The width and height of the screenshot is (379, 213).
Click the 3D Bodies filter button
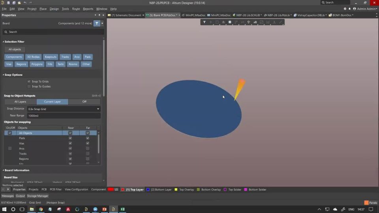[x=33, y=57]
